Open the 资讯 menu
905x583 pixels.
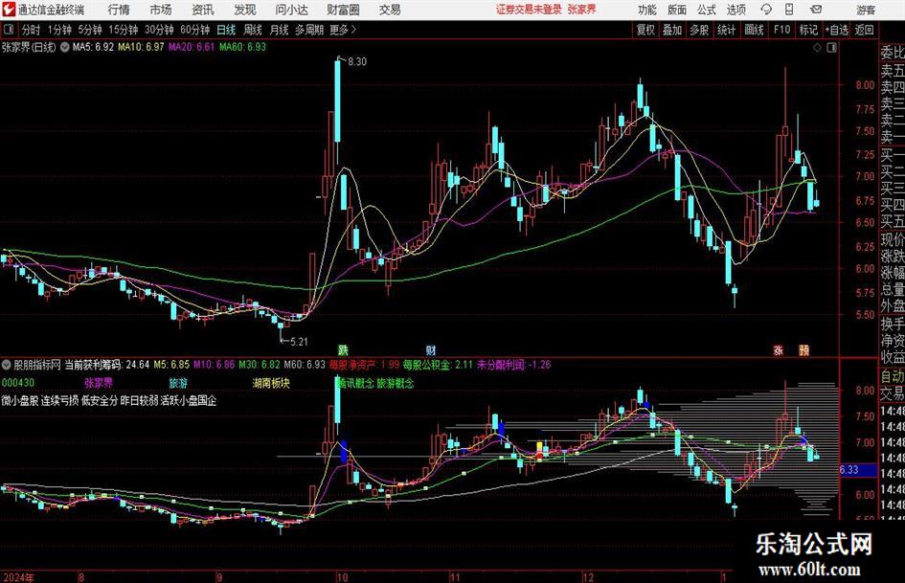203,10
